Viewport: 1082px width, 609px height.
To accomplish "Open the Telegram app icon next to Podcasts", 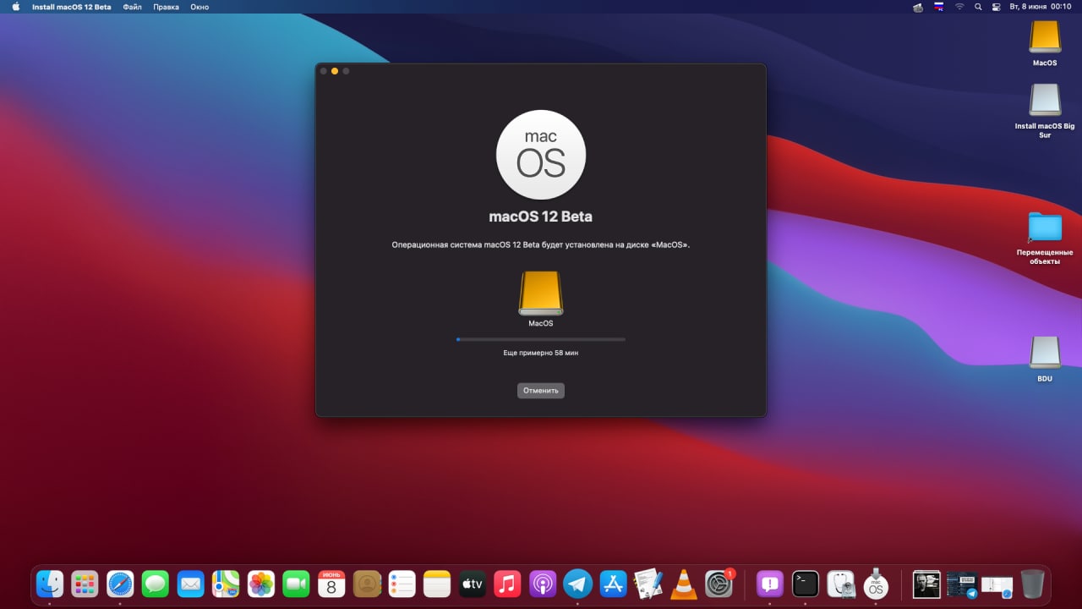I will (x=578, y=584).
